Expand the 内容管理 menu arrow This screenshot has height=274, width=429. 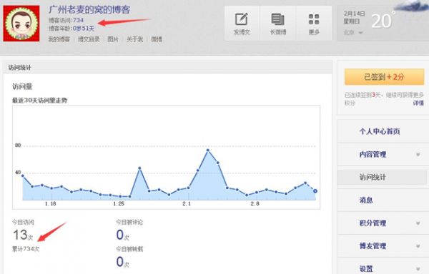click(418, 154)
